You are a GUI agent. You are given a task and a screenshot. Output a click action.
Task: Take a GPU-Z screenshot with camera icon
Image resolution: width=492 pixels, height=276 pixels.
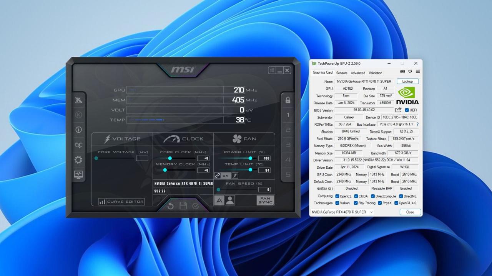(402, 71)
